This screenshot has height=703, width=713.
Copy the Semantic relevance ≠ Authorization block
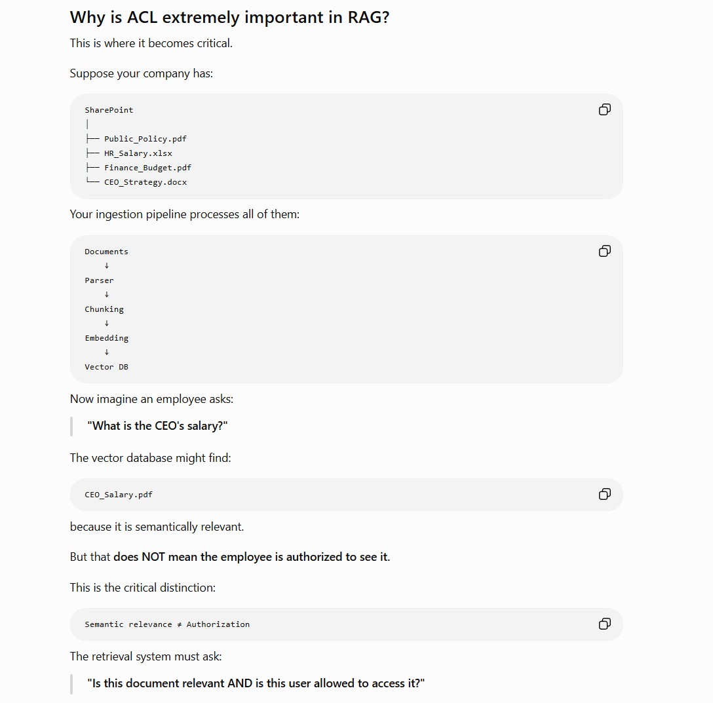[604, 624]
